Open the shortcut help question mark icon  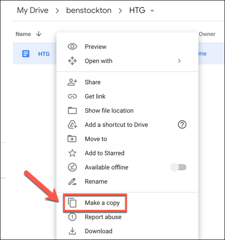point(182,125)
